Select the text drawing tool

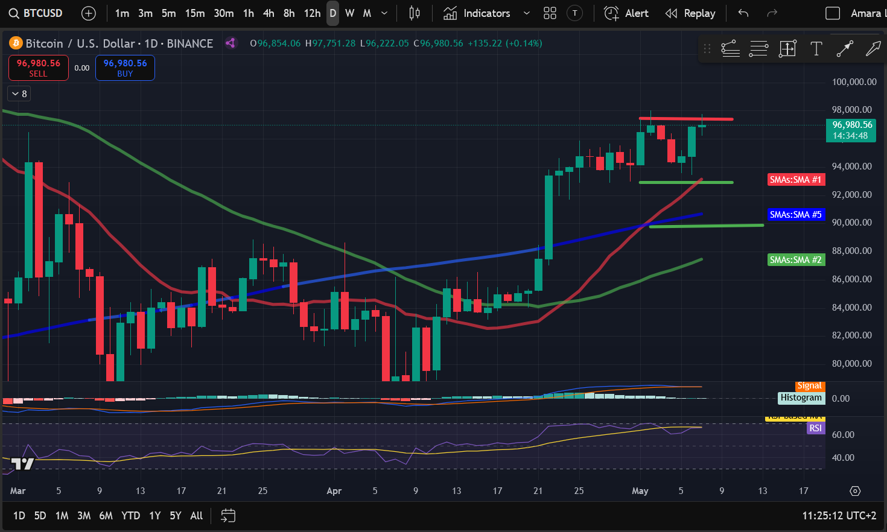pyautogui.click(x=816, y=49)
